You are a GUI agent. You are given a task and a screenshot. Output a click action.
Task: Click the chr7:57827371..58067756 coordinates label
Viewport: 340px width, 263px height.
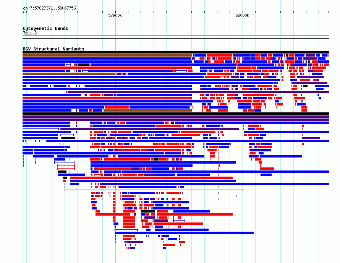(49, 8)
